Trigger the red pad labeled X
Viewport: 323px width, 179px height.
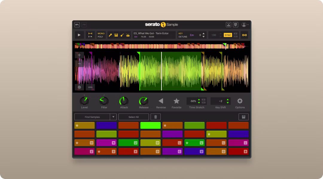coord(128,152)
